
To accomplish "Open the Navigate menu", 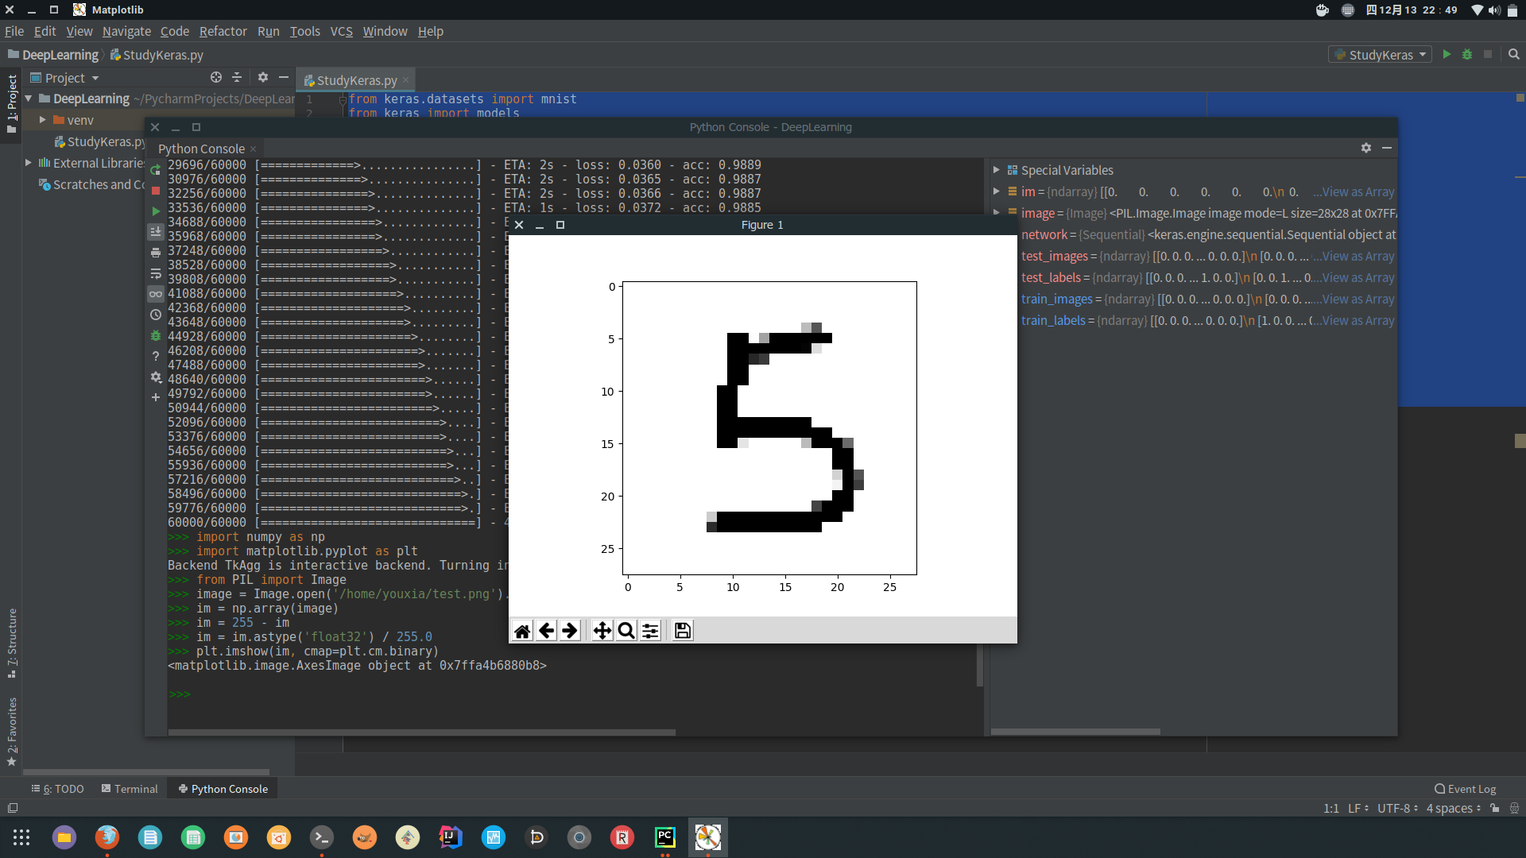I will [x=126, y=31].
